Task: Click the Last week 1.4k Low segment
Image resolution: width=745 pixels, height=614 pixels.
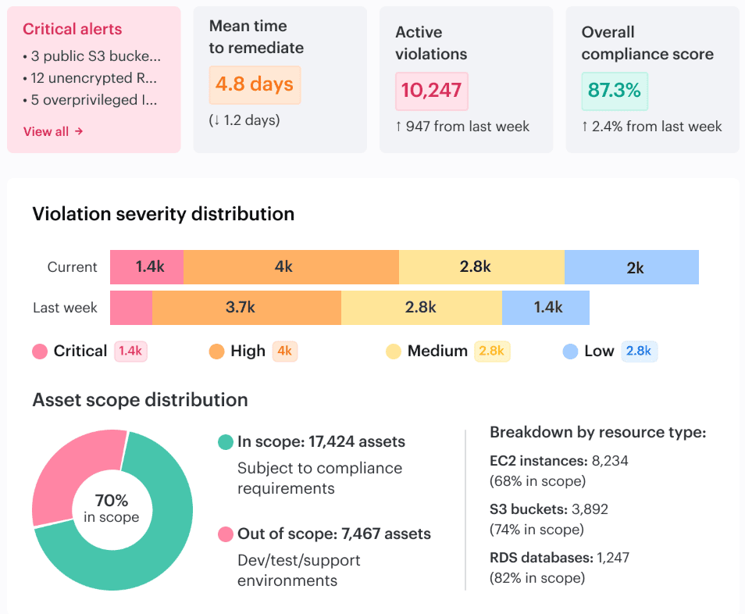Action: [x=546, y=308]
